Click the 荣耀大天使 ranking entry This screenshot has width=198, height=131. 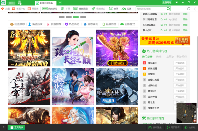pos(153,108)
